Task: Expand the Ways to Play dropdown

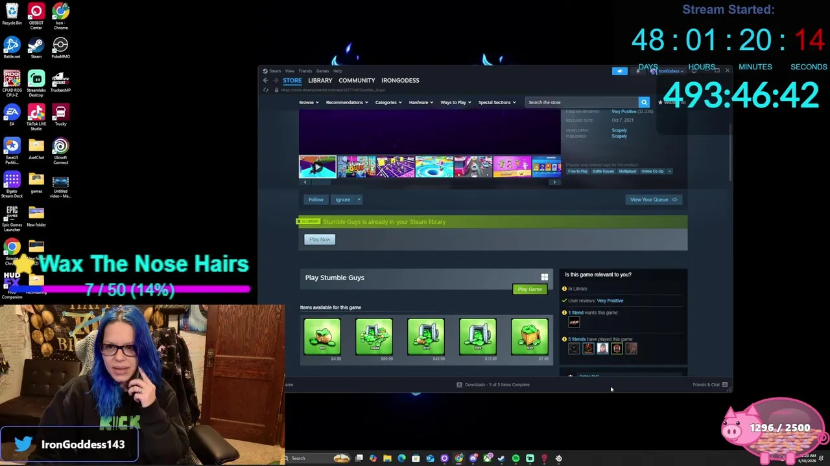Action: coord(455,102)
